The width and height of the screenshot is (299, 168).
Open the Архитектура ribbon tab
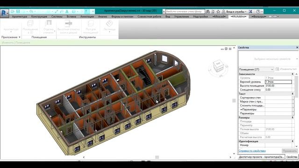20,17
